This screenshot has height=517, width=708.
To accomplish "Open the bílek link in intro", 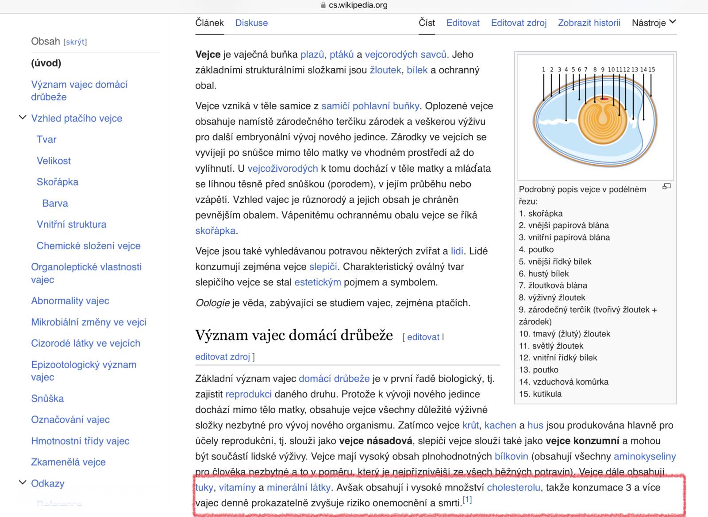I will [417, 70].
